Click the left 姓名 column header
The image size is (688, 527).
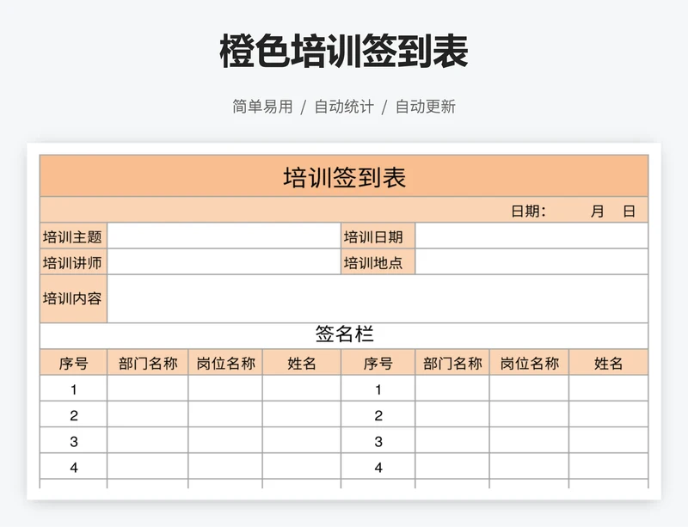pos(302,363)
